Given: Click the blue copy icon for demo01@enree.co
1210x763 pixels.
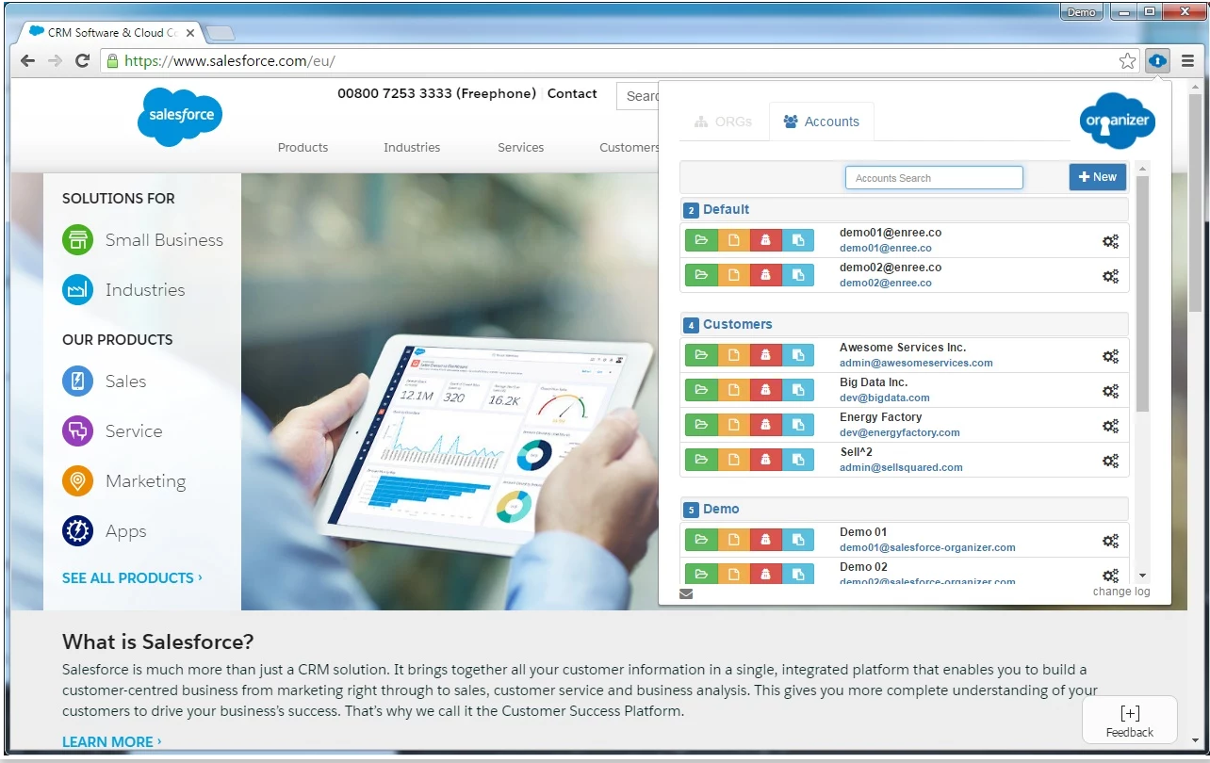Looking at the screenshot, I should point(798,240).
